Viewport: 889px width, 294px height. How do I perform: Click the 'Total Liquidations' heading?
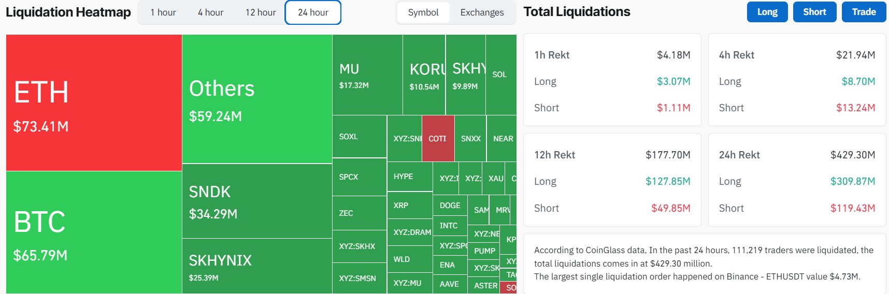pos(577,12)
